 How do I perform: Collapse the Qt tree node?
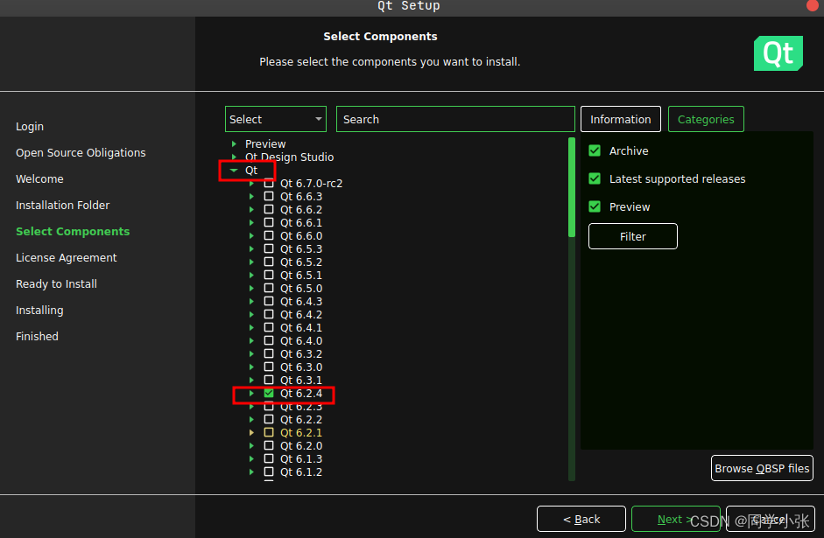(234, 170)
